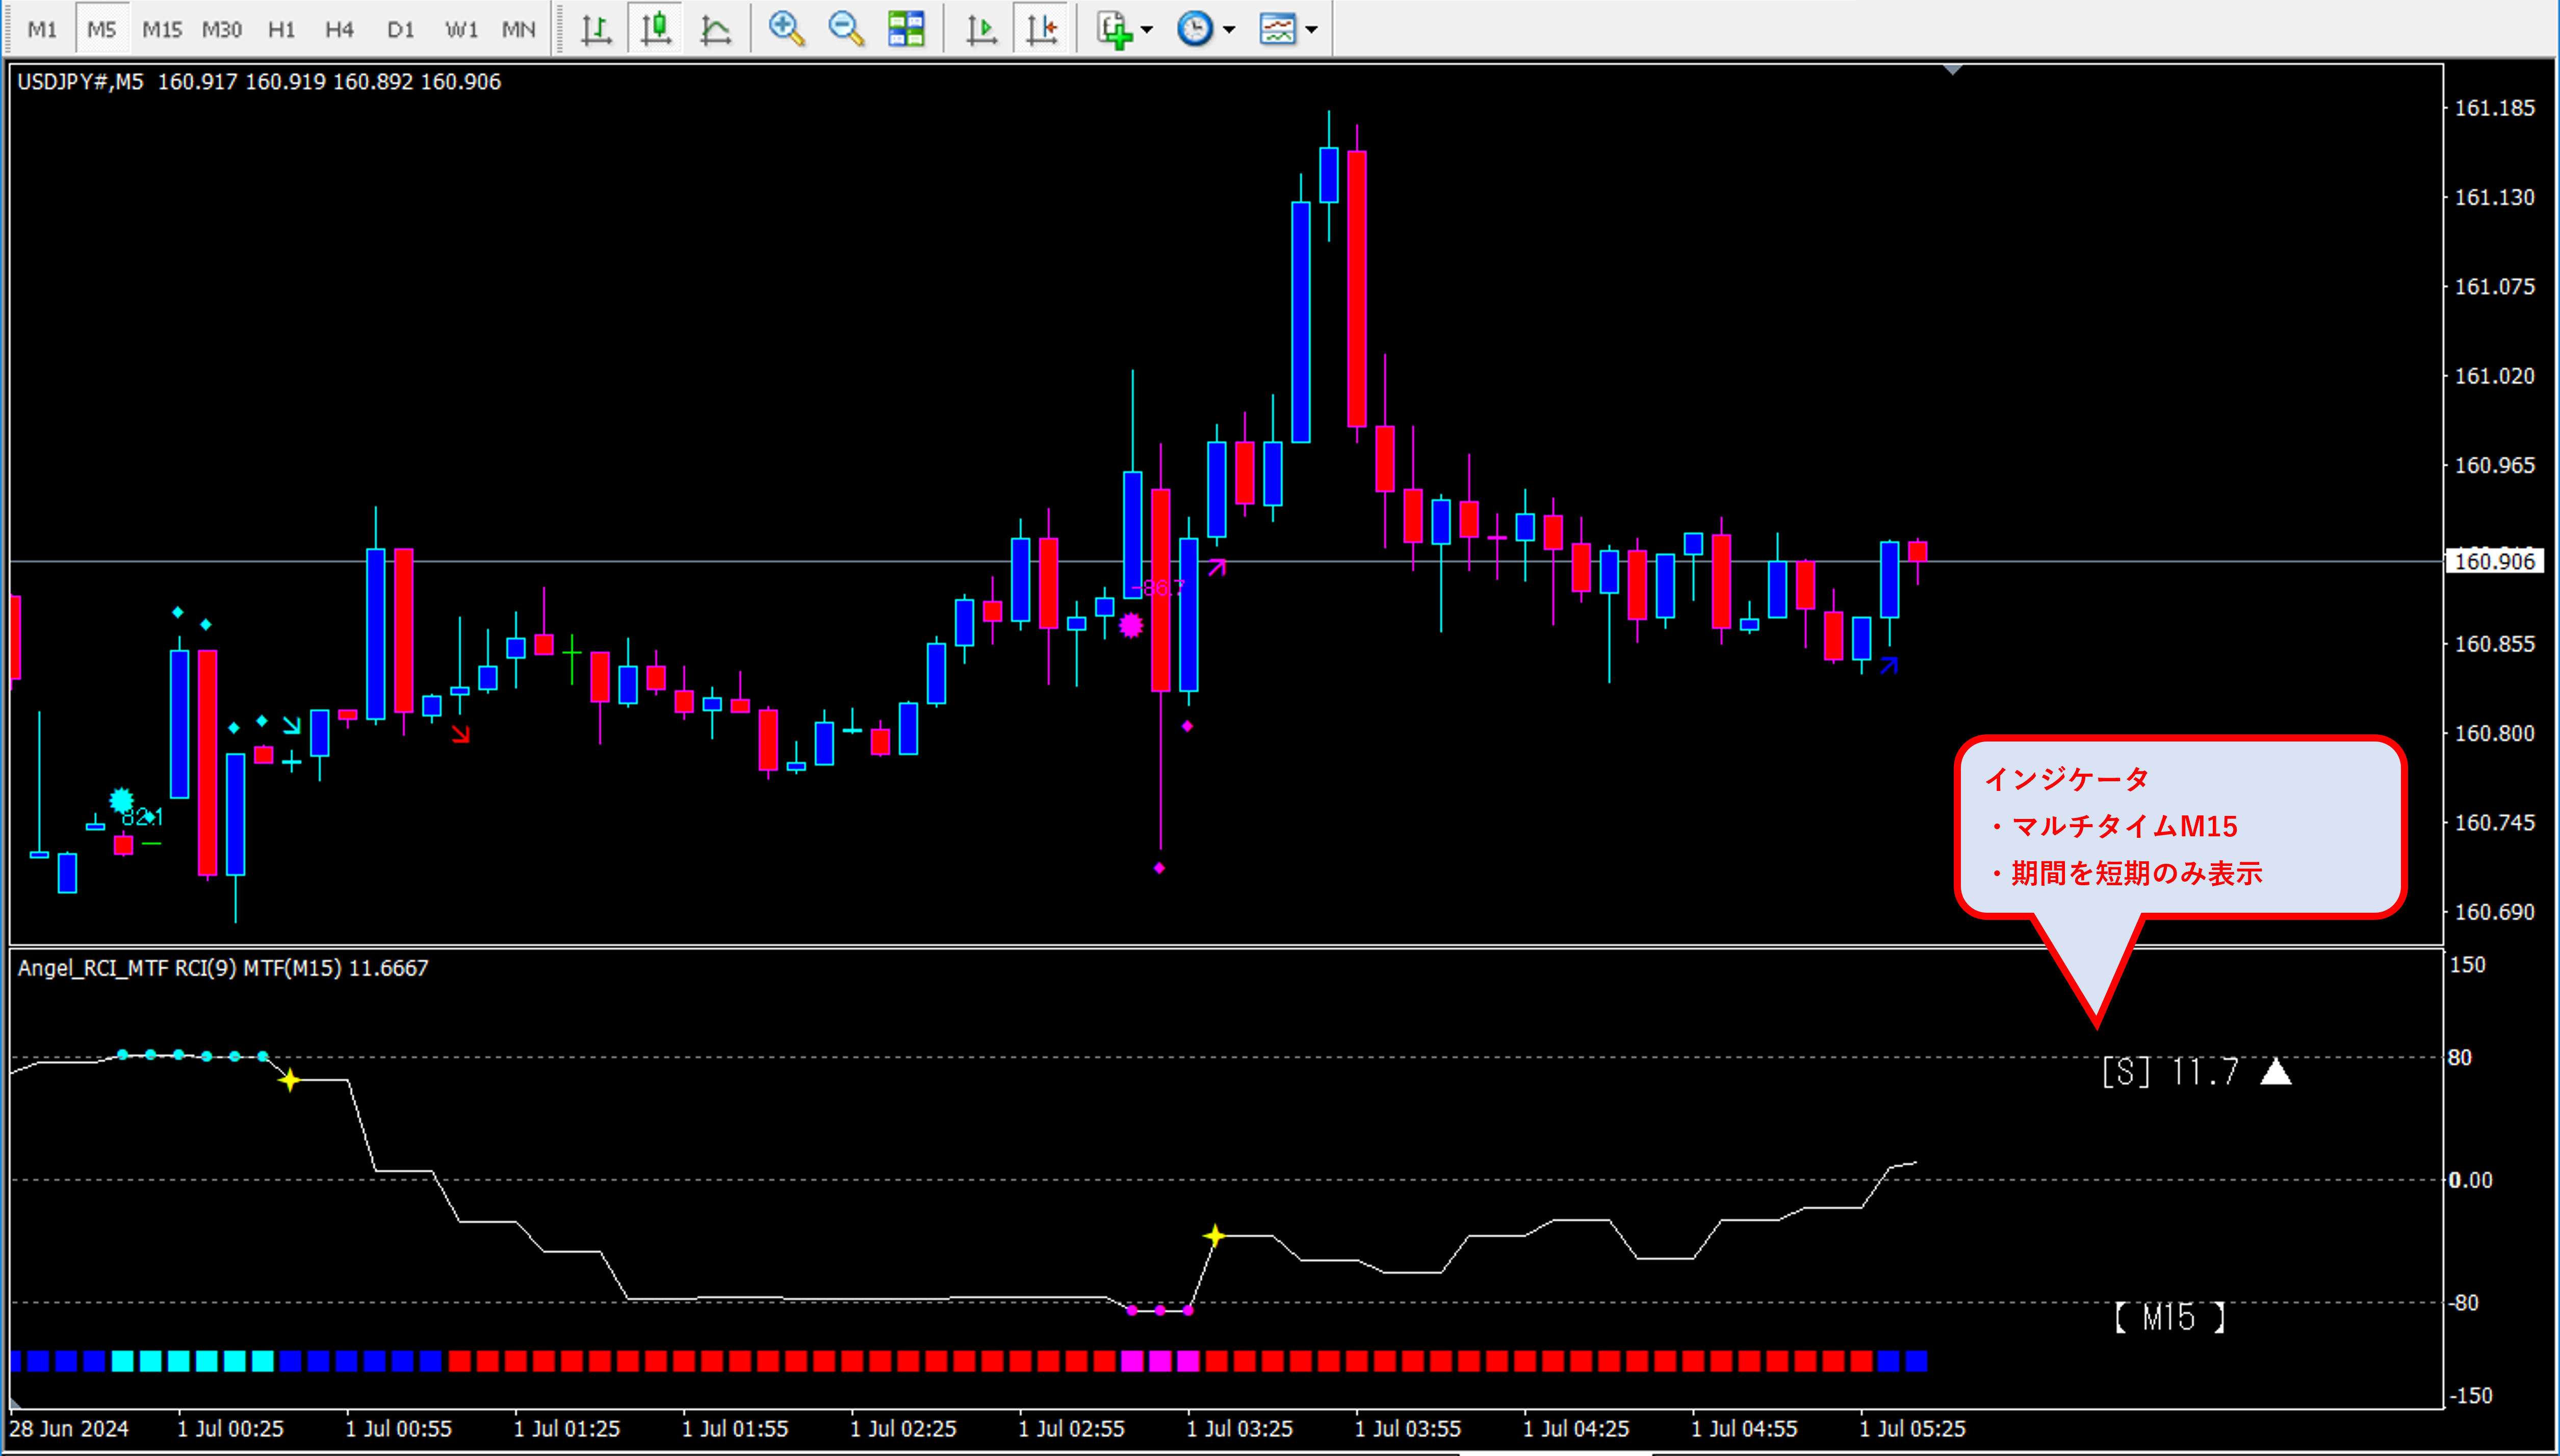Tile chart windows icon
The width and height of the screenshot is (2560, 1456).
point(907,29)
